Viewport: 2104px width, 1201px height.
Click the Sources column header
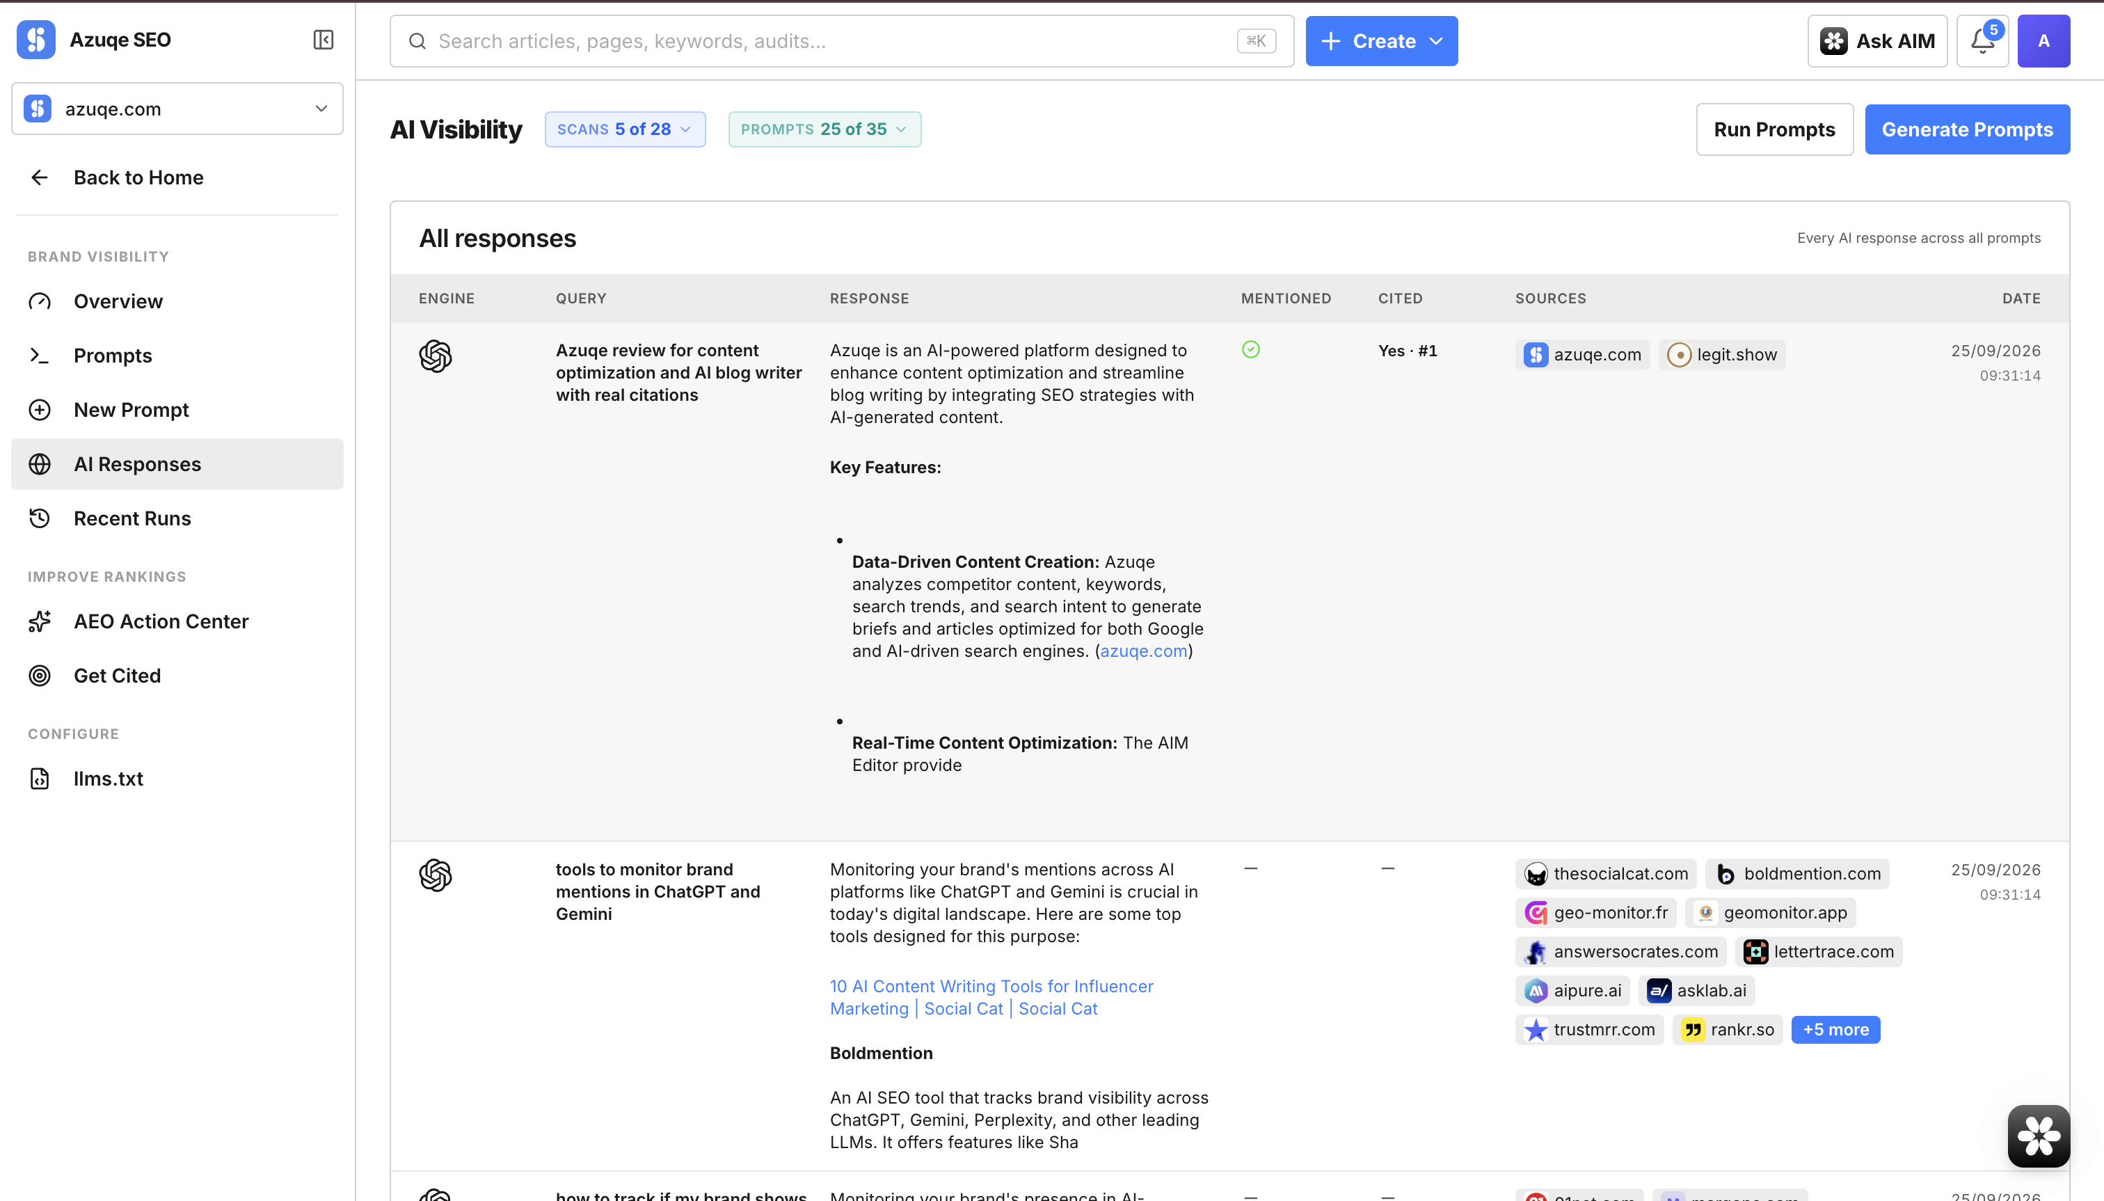(x=1549, y=299)
